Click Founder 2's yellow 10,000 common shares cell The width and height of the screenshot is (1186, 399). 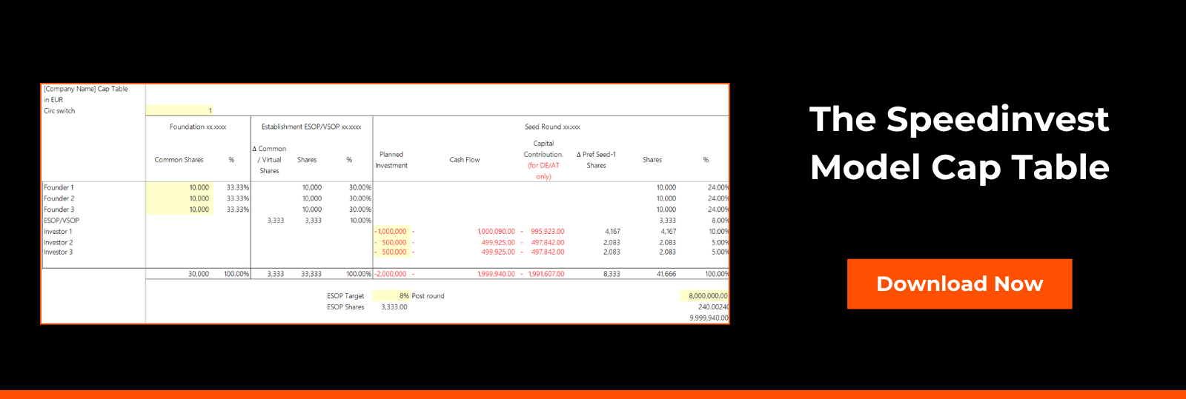tap(179, 198)
